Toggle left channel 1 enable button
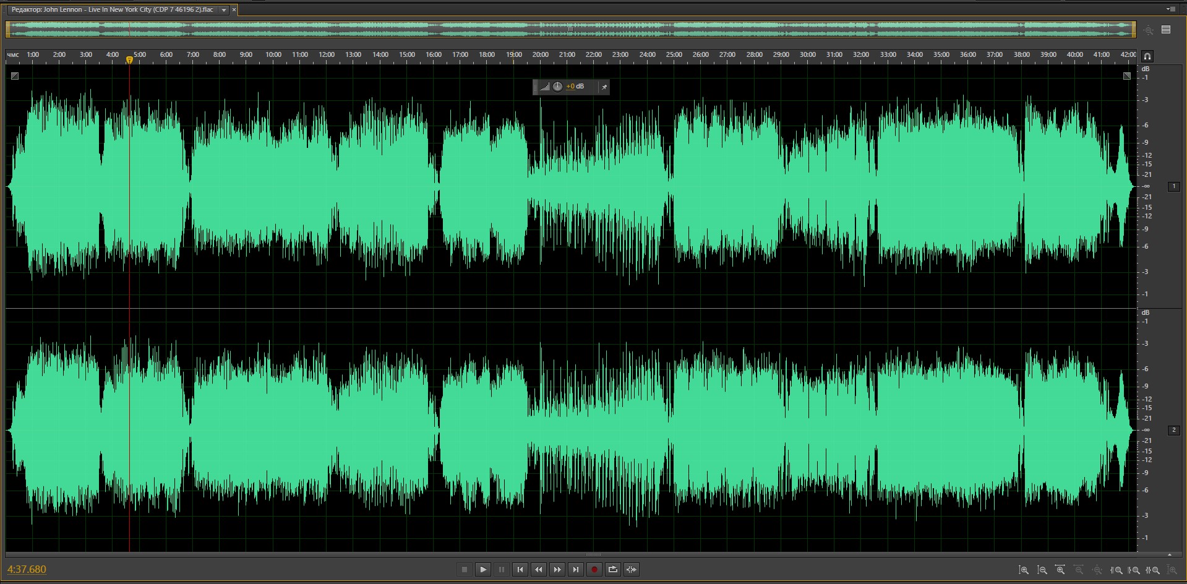This screenshot has width=1187, height=584. click(x=1173, y=186)
